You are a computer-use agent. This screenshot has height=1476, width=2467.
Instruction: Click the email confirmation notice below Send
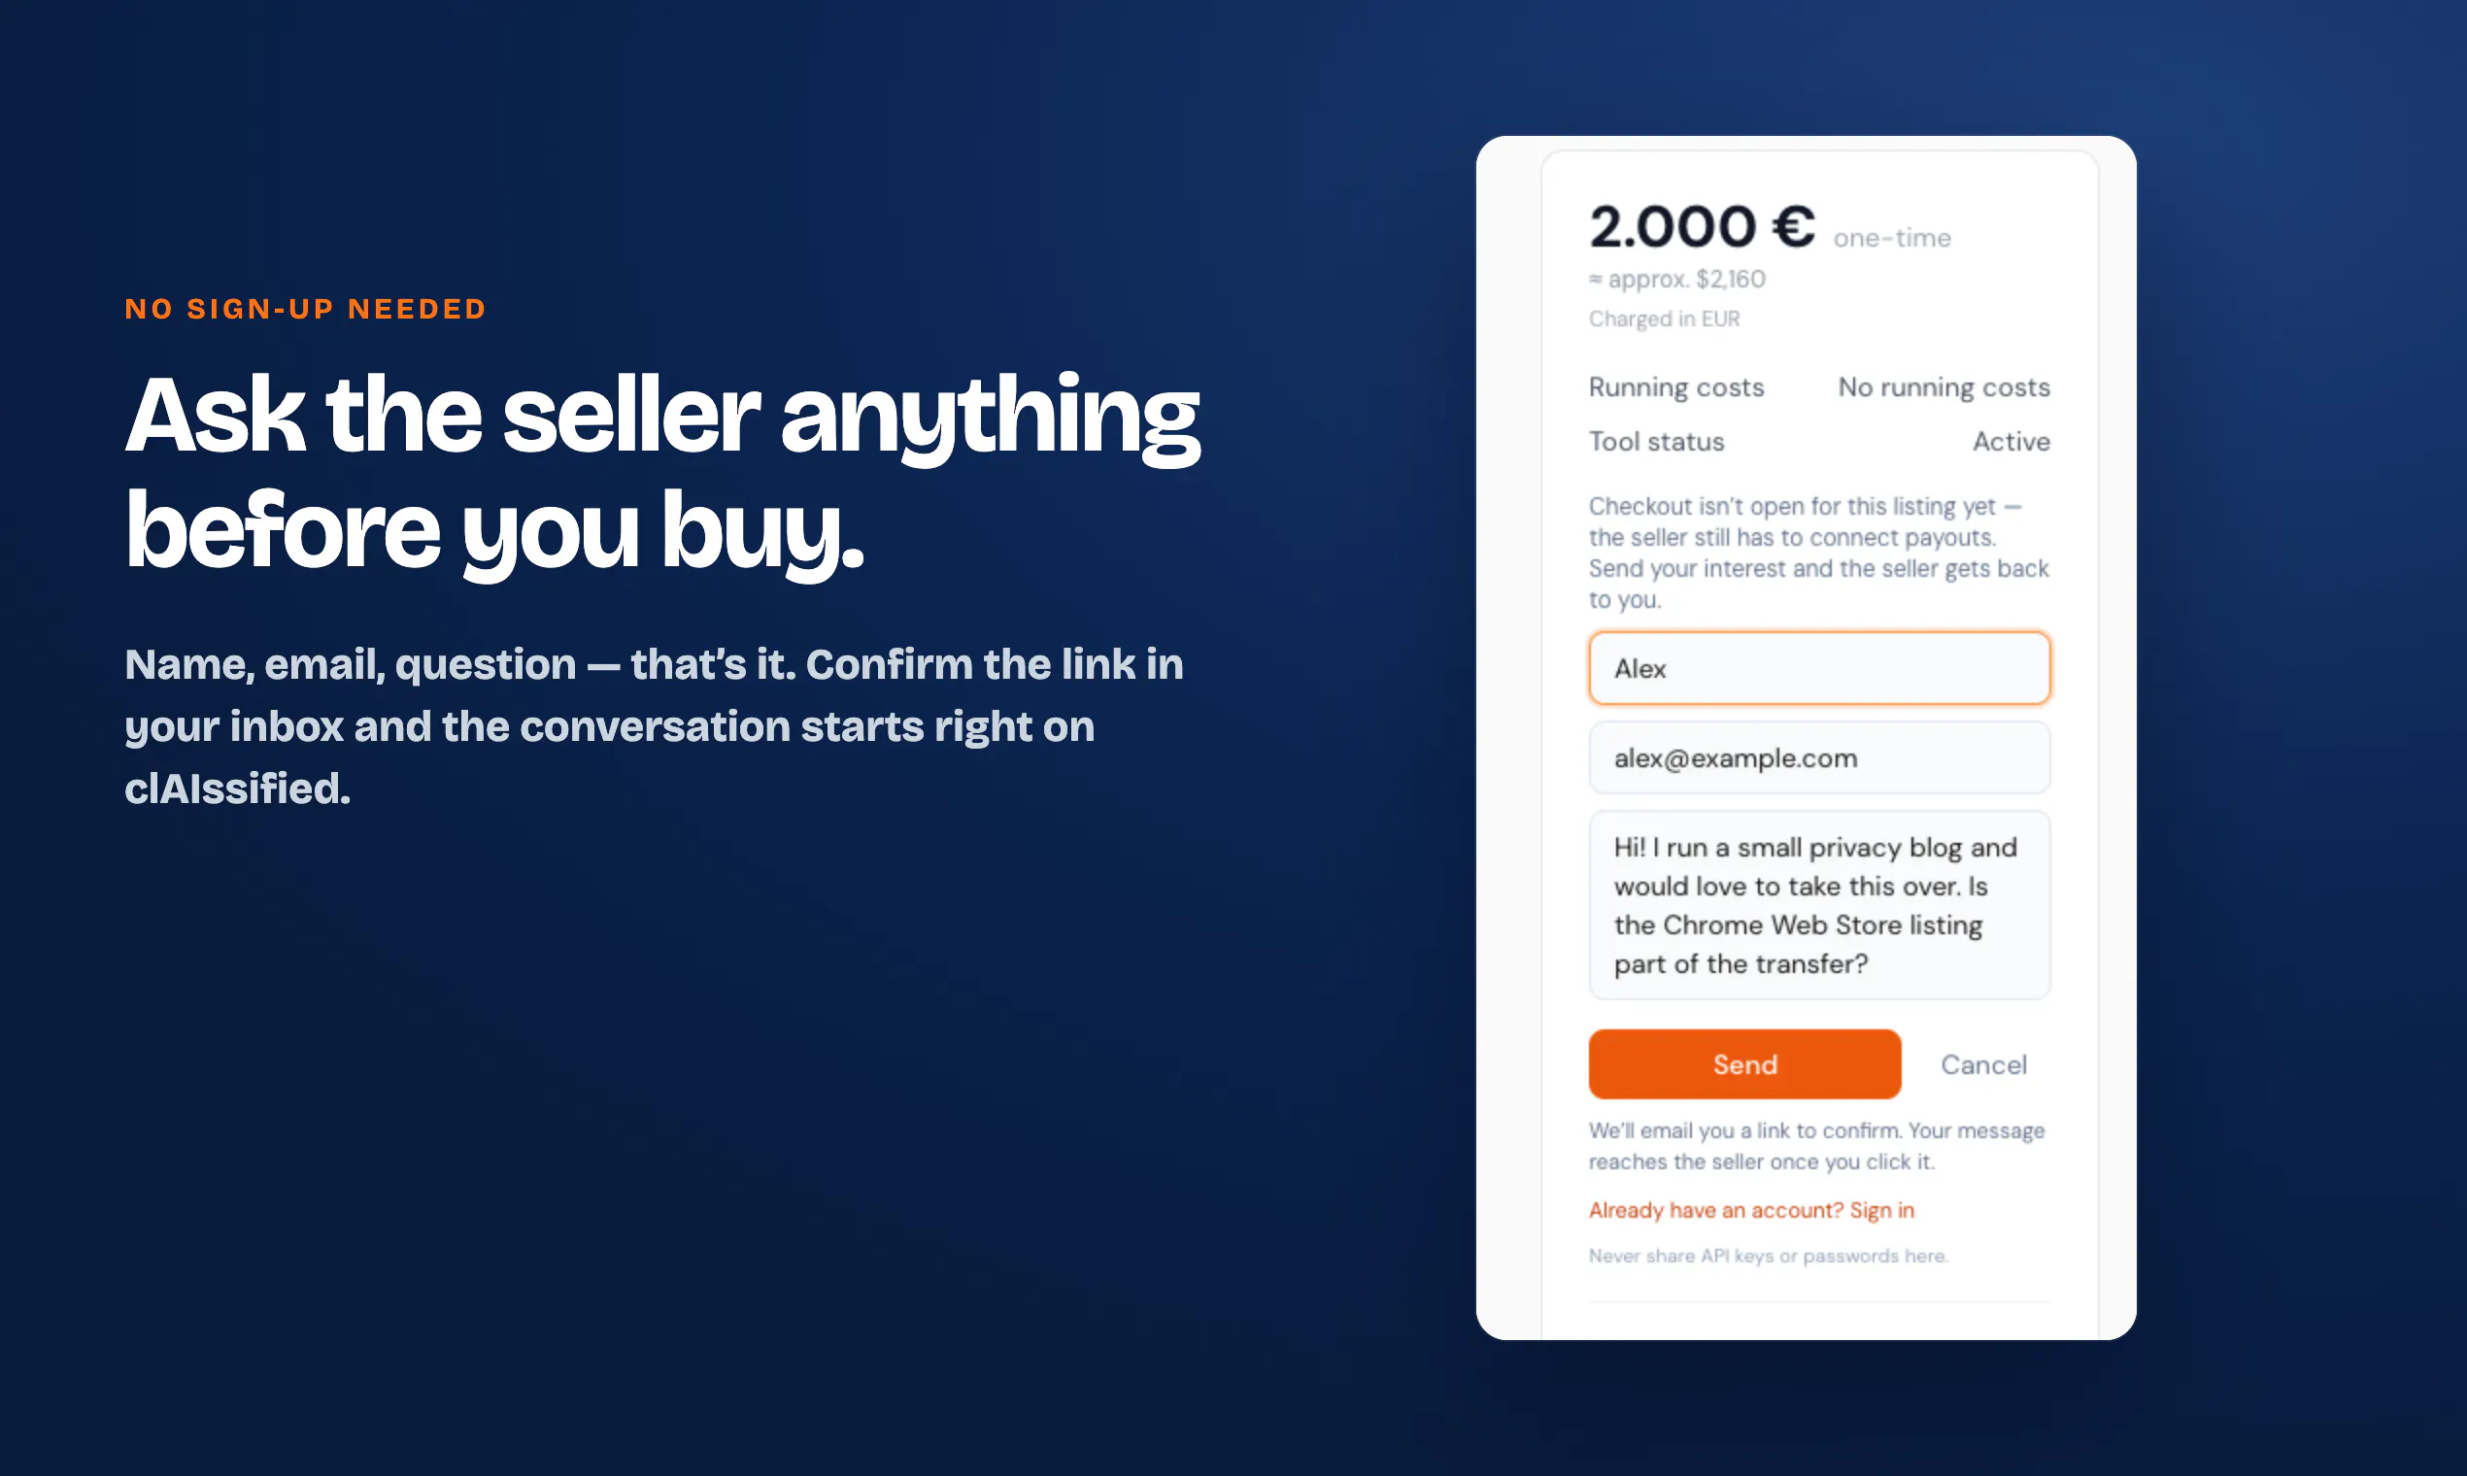[x=1816, y=1146]
